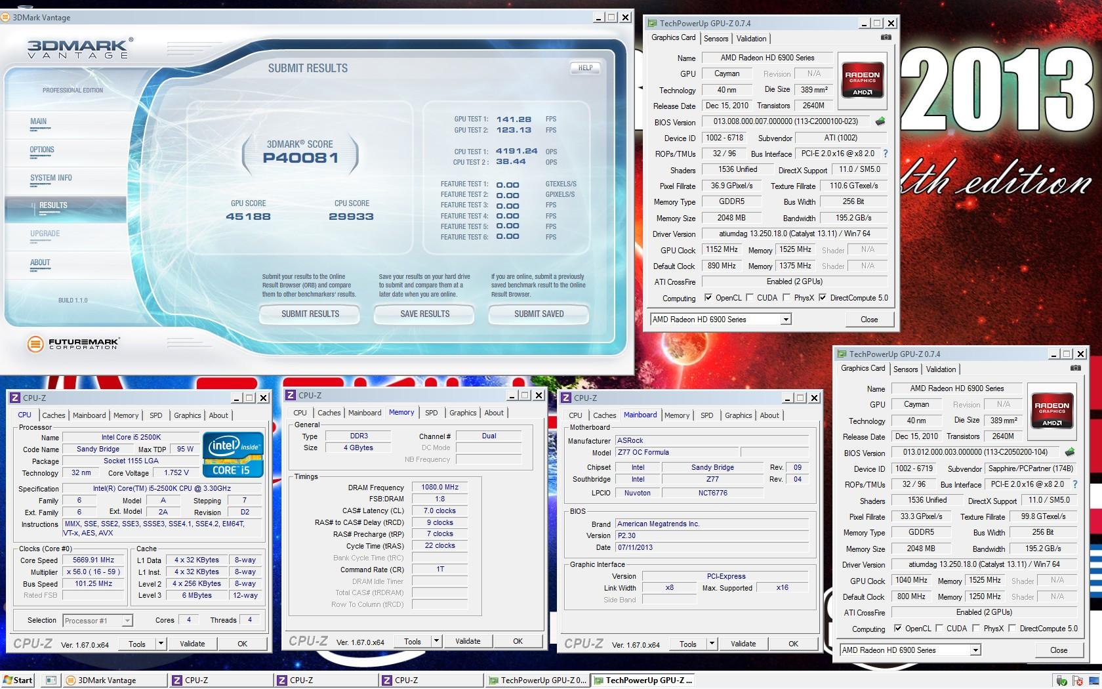Click the Intel Core i5 logo in CPU-Z
This screenshot has width=1102, height=689.
pyautogui.click(x=233, y=454)
